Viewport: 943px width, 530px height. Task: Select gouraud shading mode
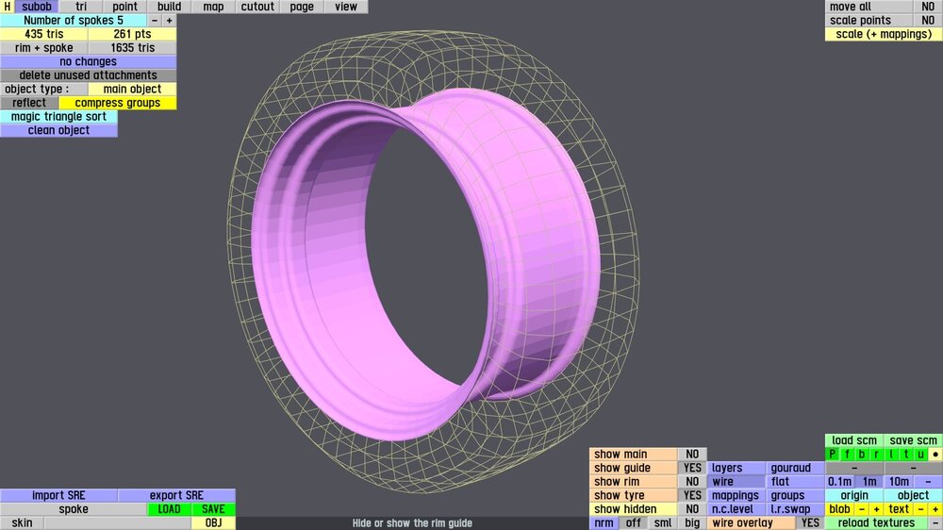pos(795,468)
